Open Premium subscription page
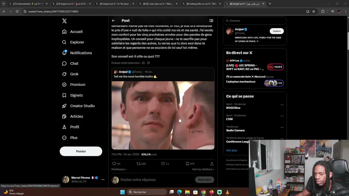This screenshot has width=349, height=196. [x=74, y=85]
